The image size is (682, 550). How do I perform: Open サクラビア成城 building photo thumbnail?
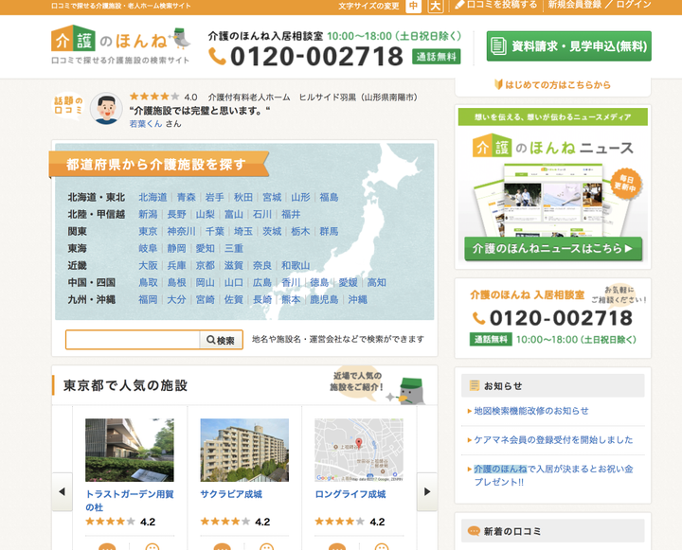click(x=244, y=450)
